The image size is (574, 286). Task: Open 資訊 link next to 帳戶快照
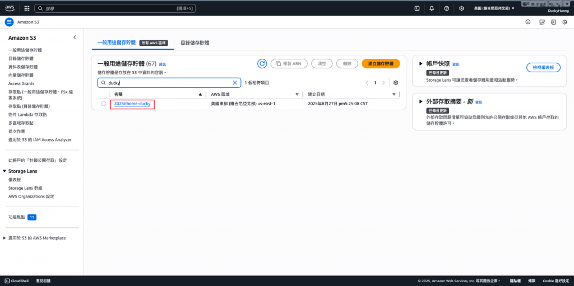tap(456, 64)
